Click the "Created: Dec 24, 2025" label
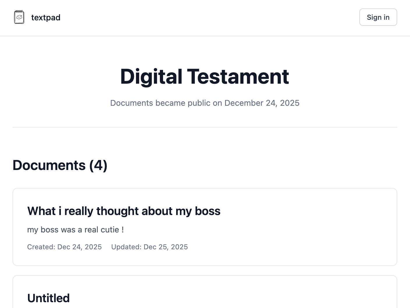The height and width of the screenshot is (308, 410). coord(64,247)
